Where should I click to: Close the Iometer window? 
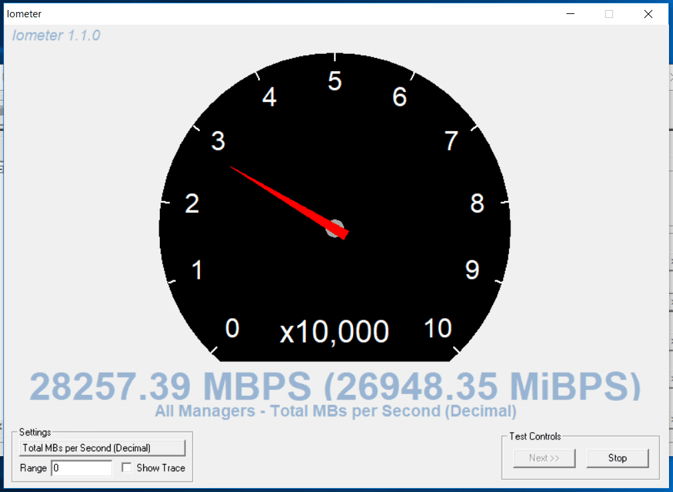coord(648,14)
